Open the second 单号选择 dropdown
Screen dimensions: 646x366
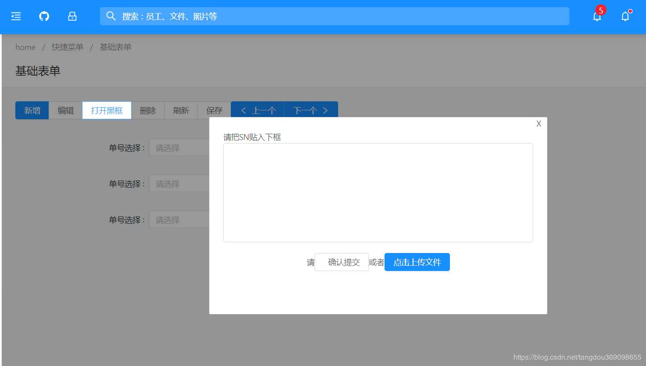tap(179, 184)
